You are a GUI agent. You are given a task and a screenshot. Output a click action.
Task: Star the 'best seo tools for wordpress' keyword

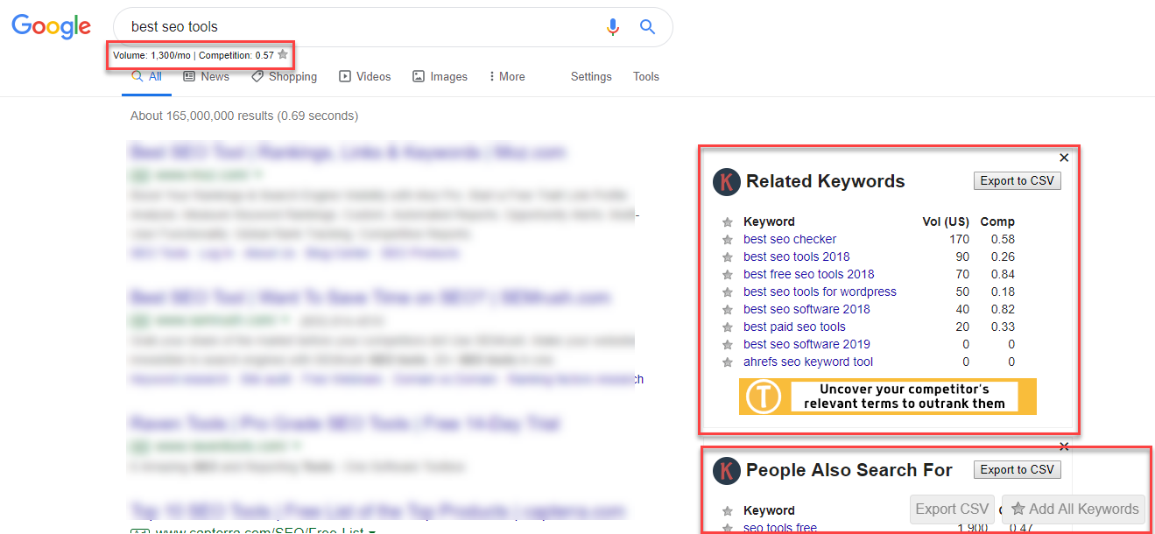[727, 292]
